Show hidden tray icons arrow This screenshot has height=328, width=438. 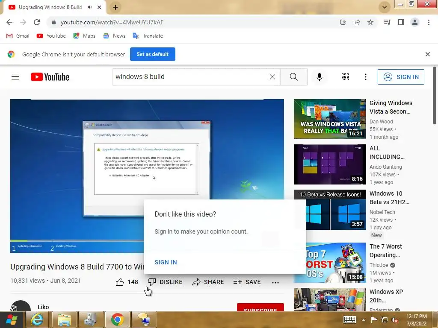click(x=364, y=320)
